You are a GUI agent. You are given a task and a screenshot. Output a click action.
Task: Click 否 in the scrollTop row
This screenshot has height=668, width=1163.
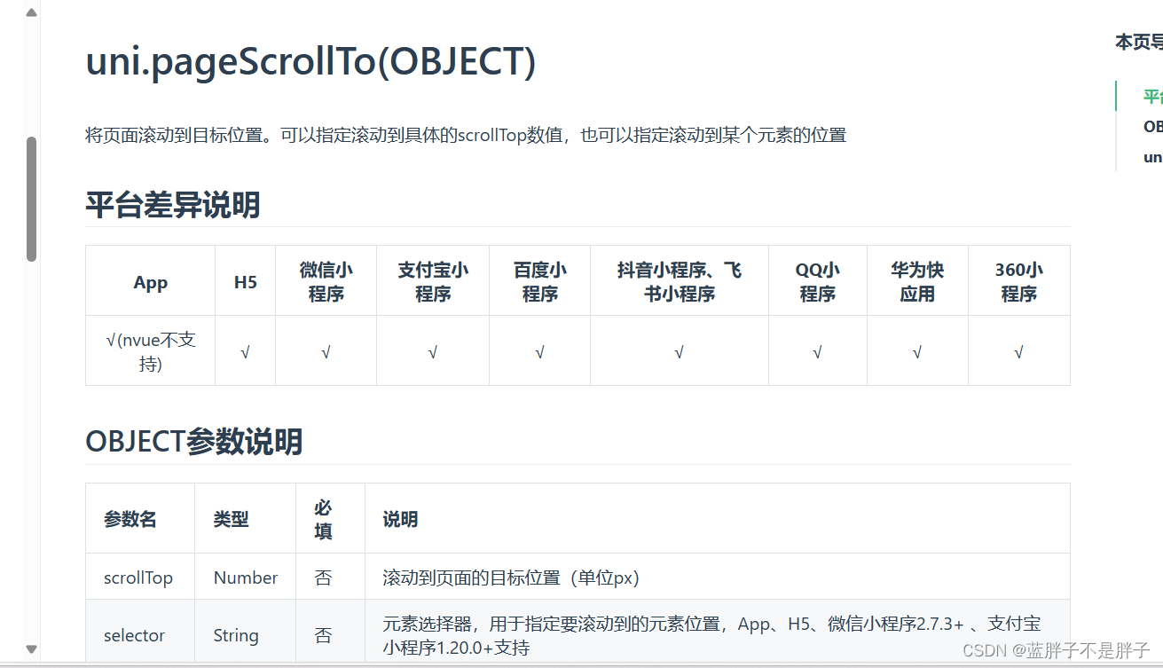[x=324, y=578]
